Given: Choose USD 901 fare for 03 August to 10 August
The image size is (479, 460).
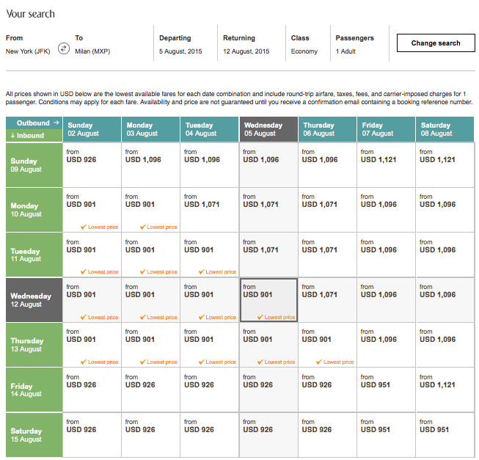Looking at the screenshot, I should [151, 210].
